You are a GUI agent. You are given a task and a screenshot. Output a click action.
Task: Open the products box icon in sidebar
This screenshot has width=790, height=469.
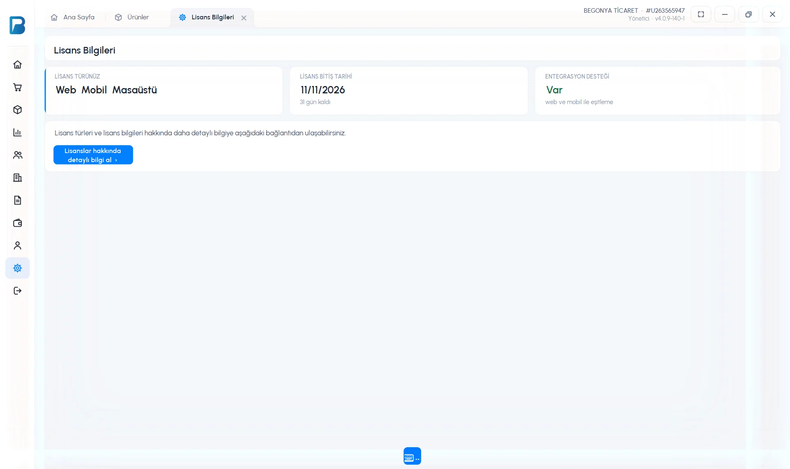(17, 110)
